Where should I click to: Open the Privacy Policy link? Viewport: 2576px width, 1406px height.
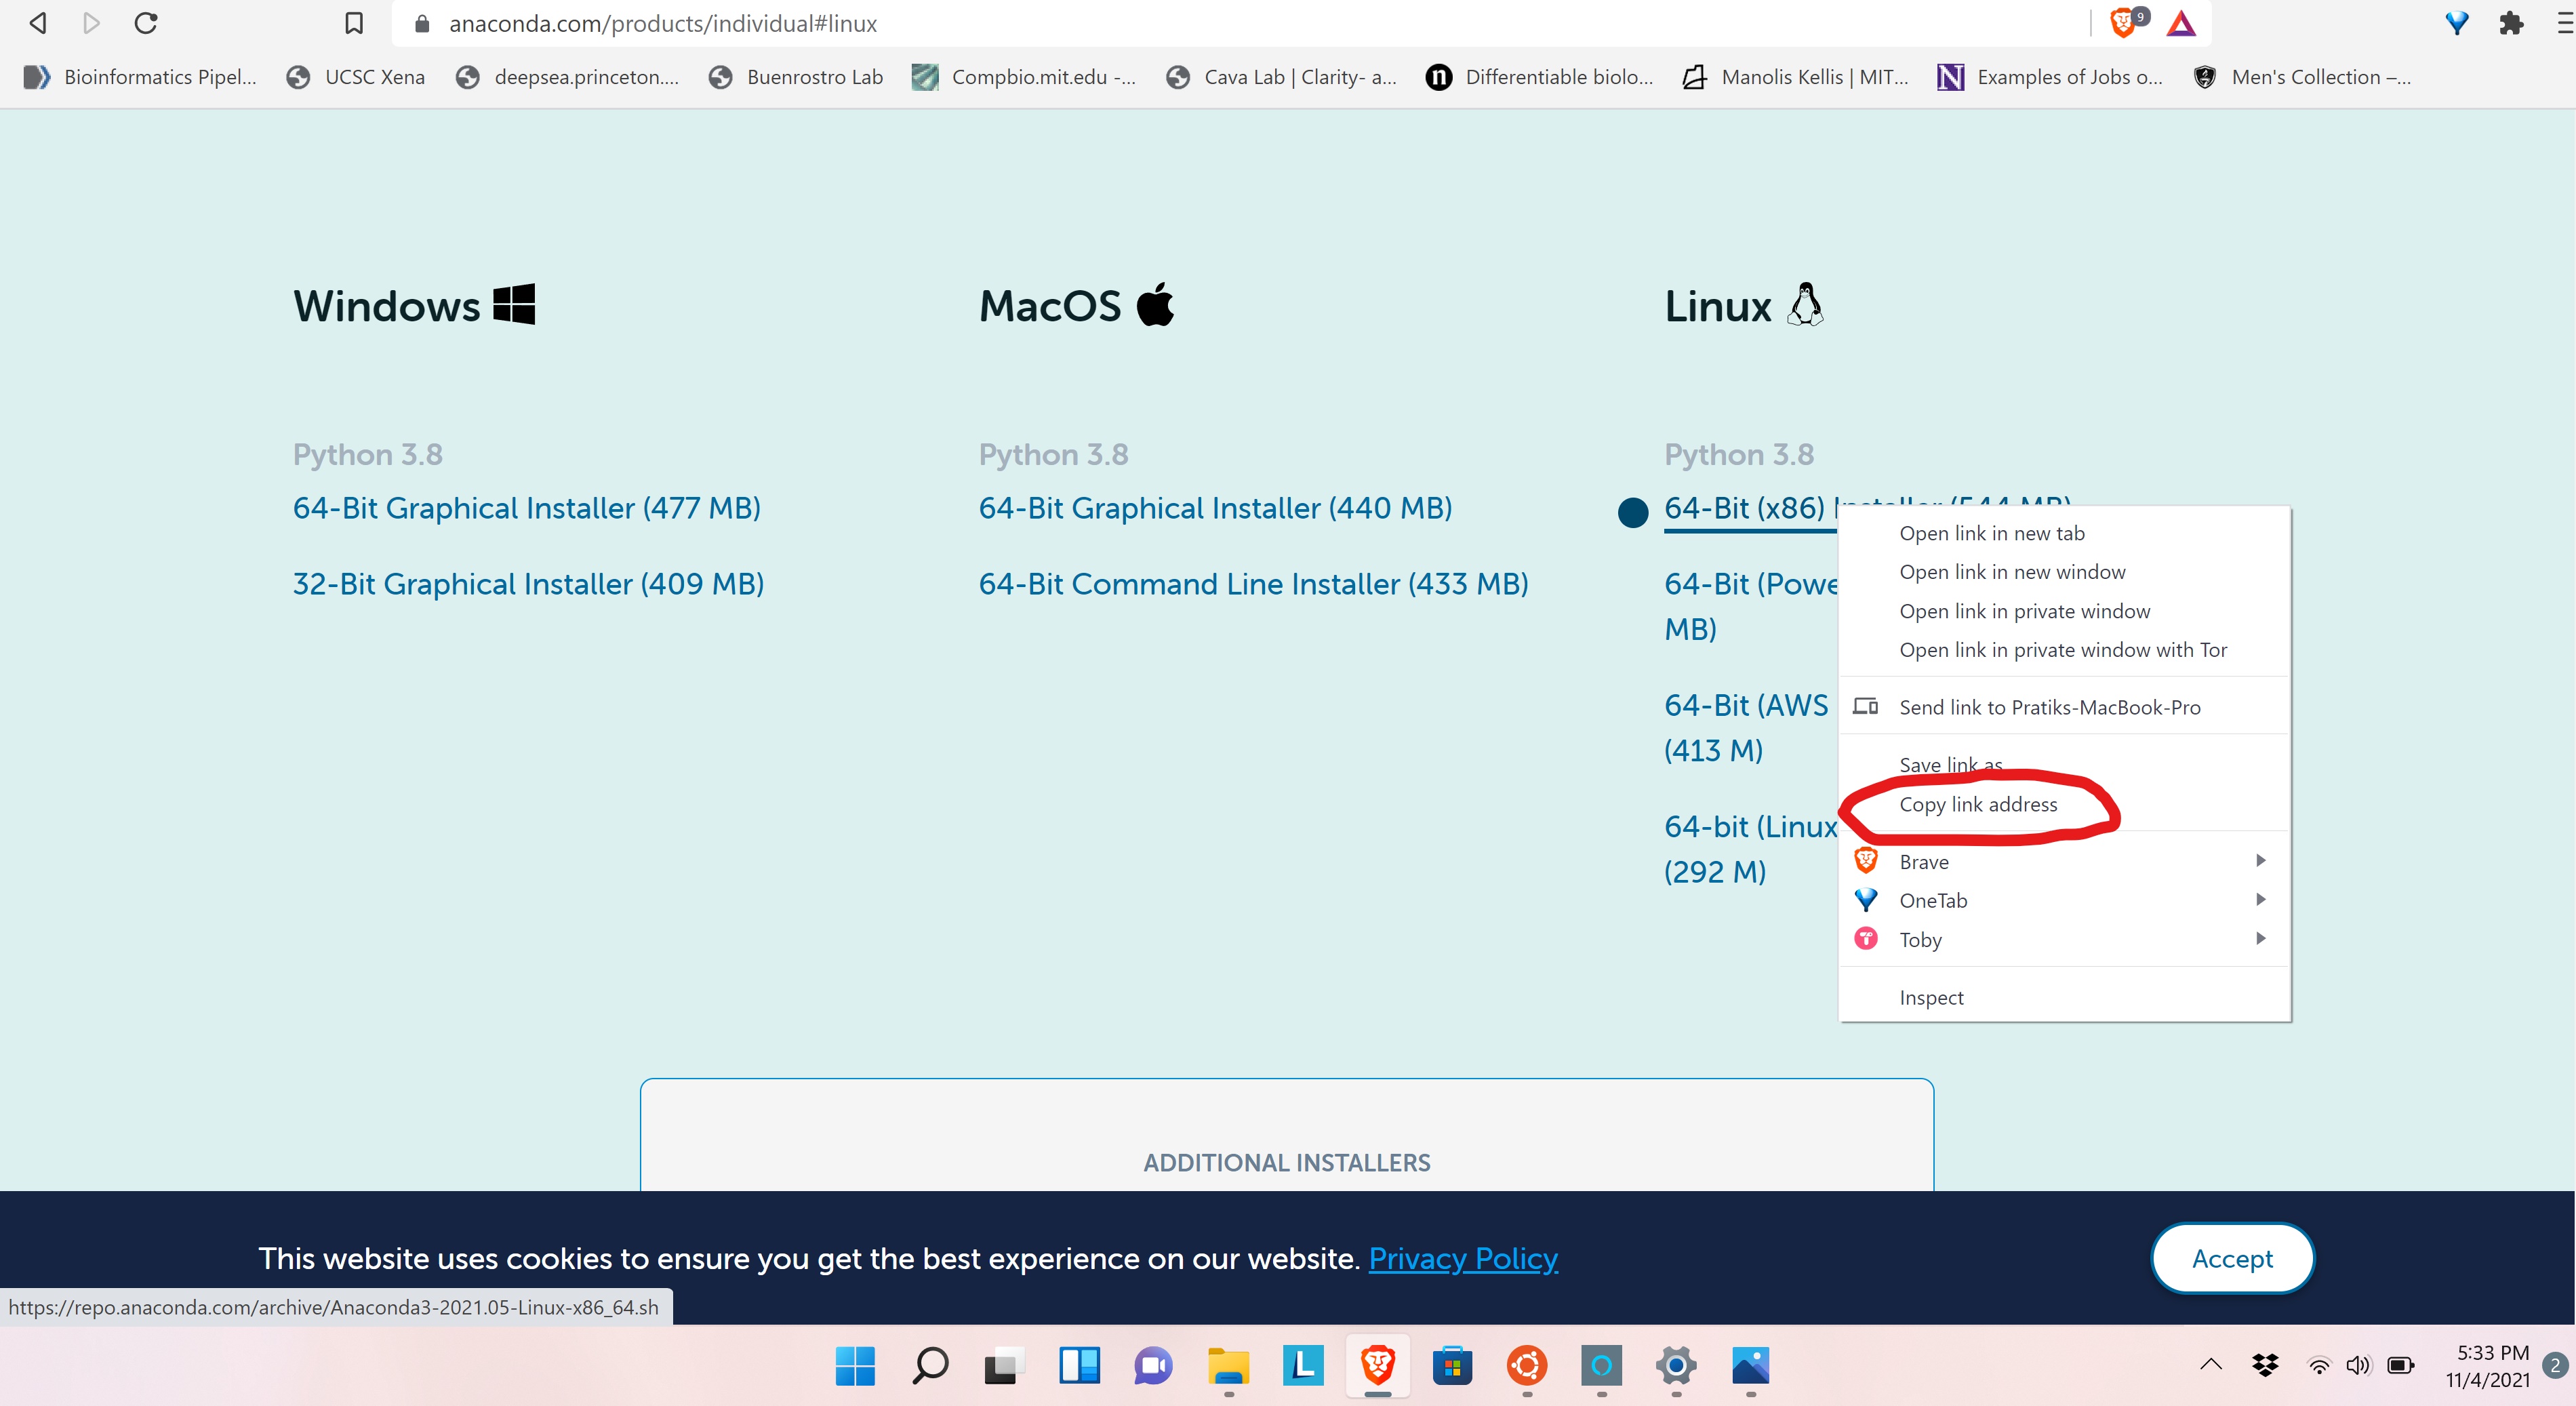point(1463,1259)
